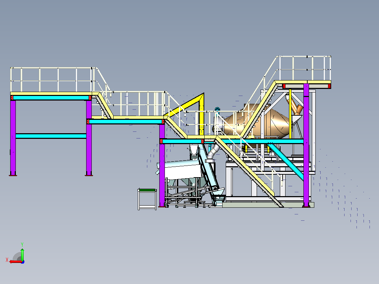Select the thin yellow vertical post near drum

(x=290, y=114)
